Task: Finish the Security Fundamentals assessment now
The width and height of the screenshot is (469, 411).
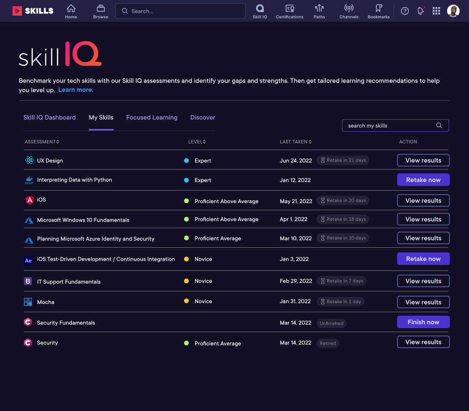Action: pos(423,322)
